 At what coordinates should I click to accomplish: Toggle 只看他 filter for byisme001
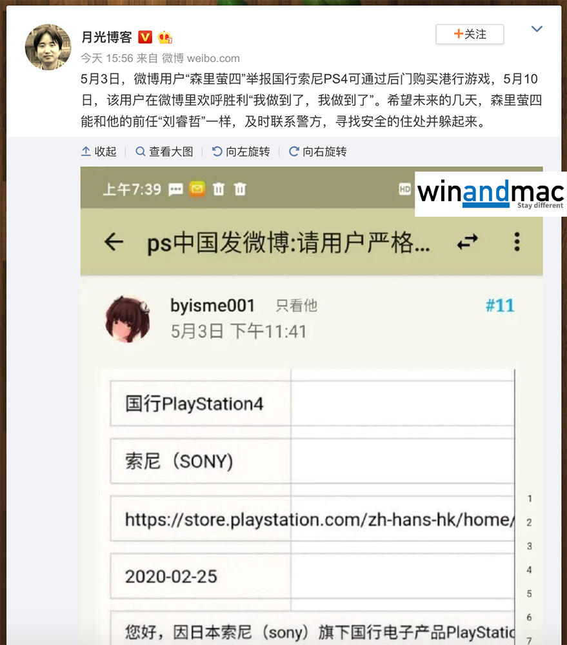point(297,306)
